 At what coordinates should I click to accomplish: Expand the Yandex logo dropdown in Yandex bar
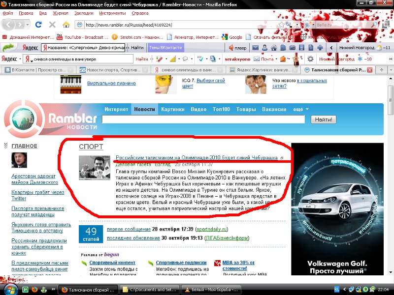pos(20,59)
